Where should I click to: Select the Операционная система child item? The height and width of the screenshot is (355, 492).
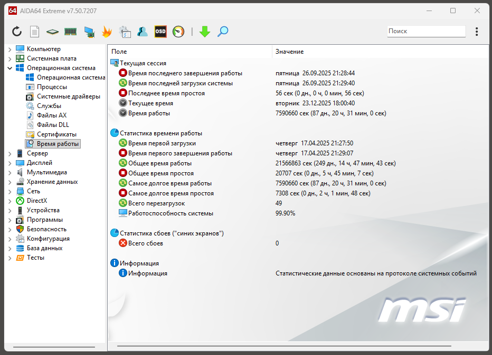tap(71, 77)
